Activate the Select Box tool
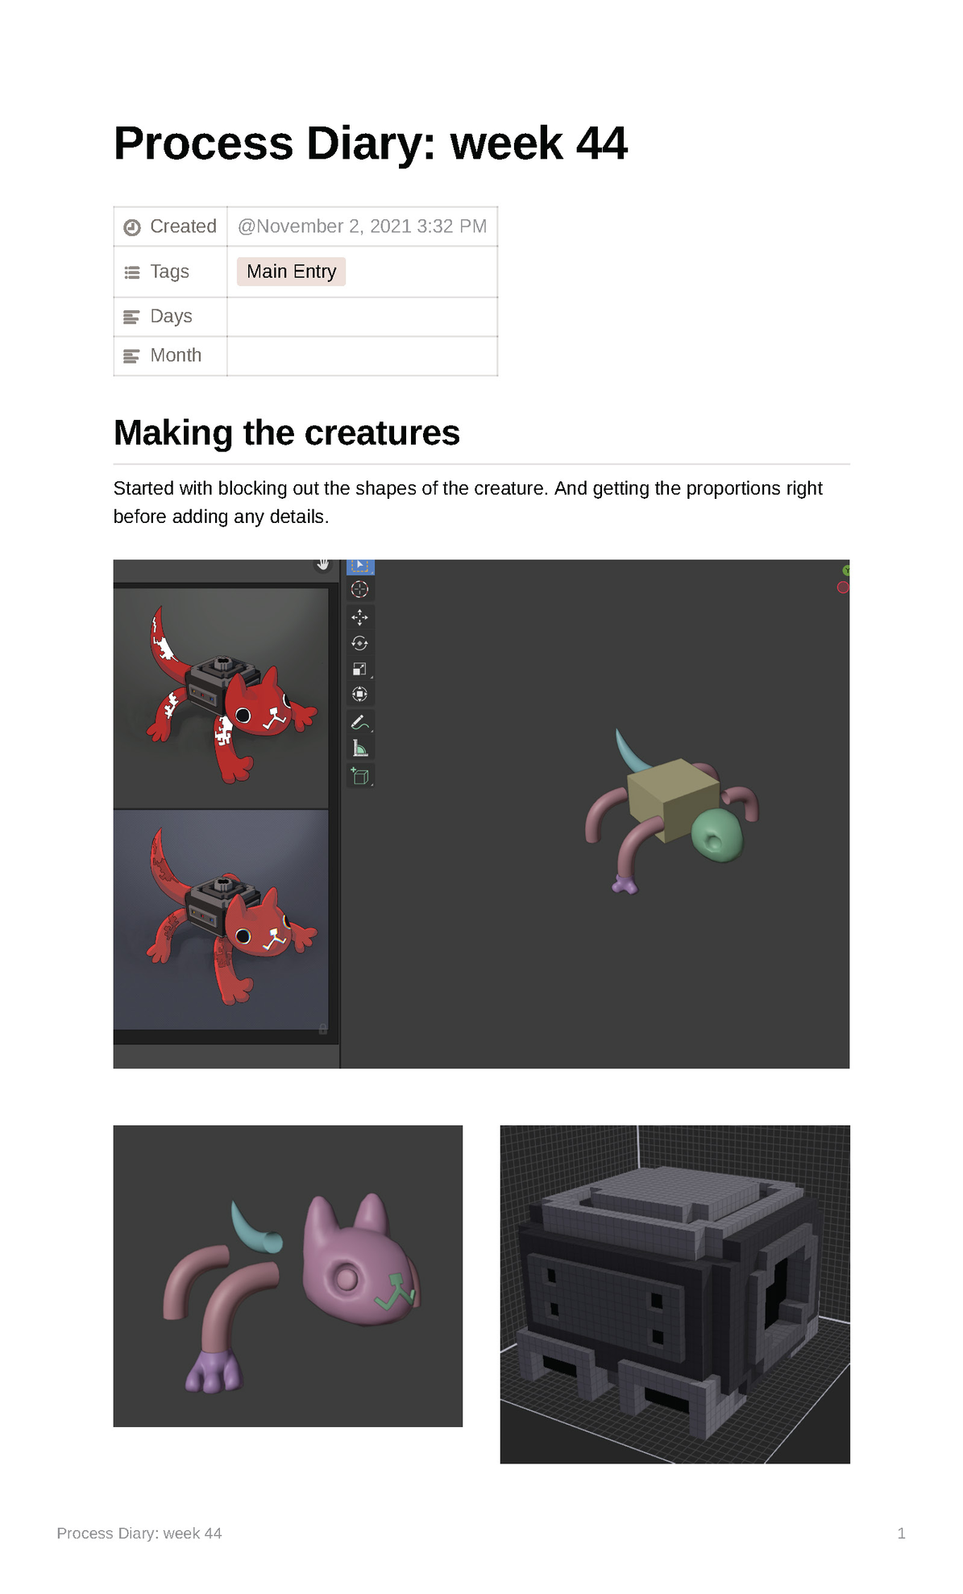Screen dimensions: 963x1594 pos(359,566)
